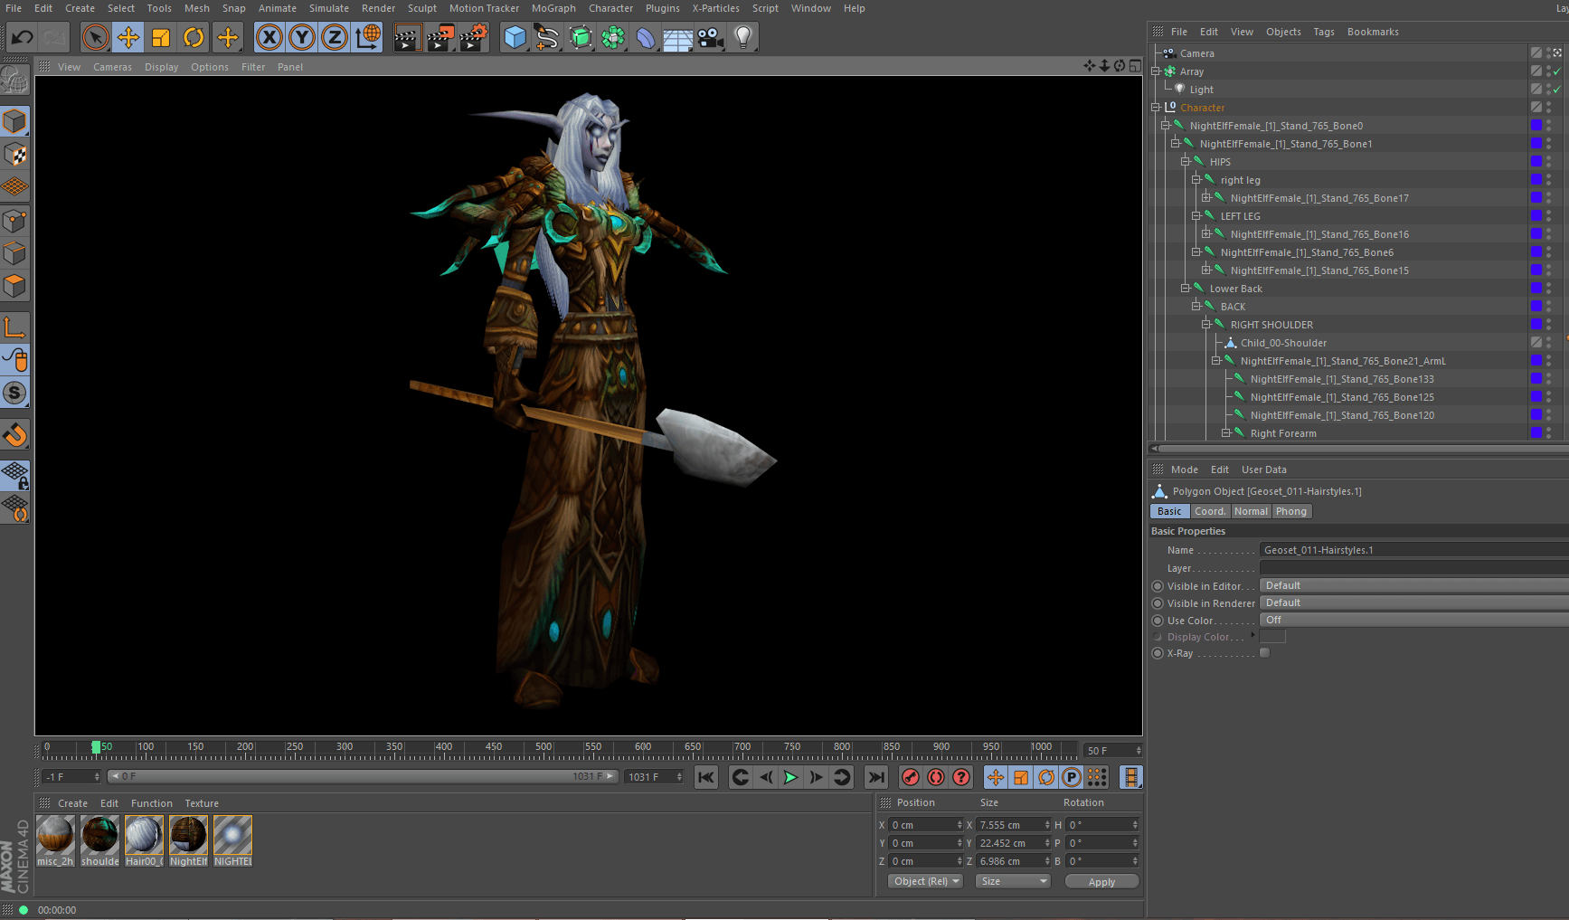This screenshot has height=920, width=1569.
Task: Toggle rotation keyframe channel
Action: pyautogui.click(x=1046, y=777)
